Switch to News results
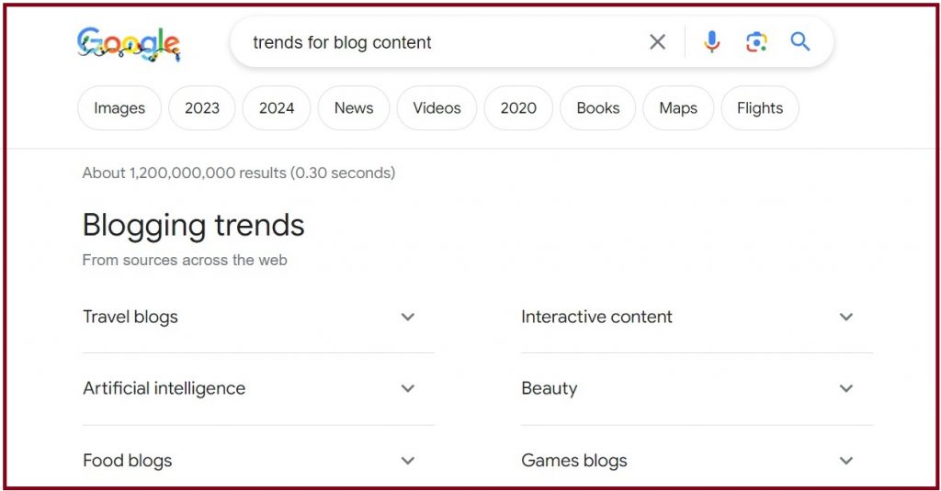Image resolution: width=941 pixels, height=491 pixels. click(x=354, y=108)
